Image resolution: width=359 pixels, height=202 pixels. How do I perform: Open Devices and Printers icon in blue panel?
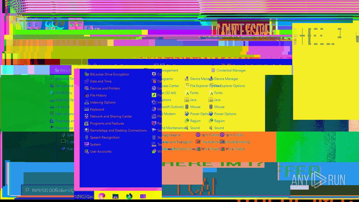pos(87,88)
